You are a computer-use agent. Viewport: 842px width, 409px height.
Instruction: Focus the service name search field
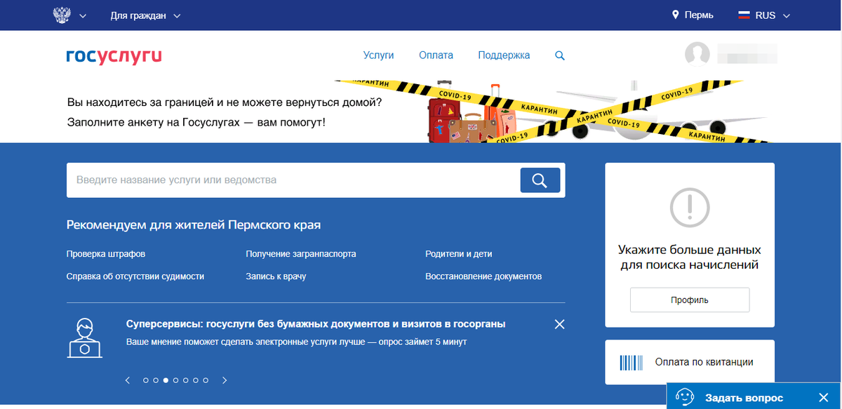(x=293, y=180)
